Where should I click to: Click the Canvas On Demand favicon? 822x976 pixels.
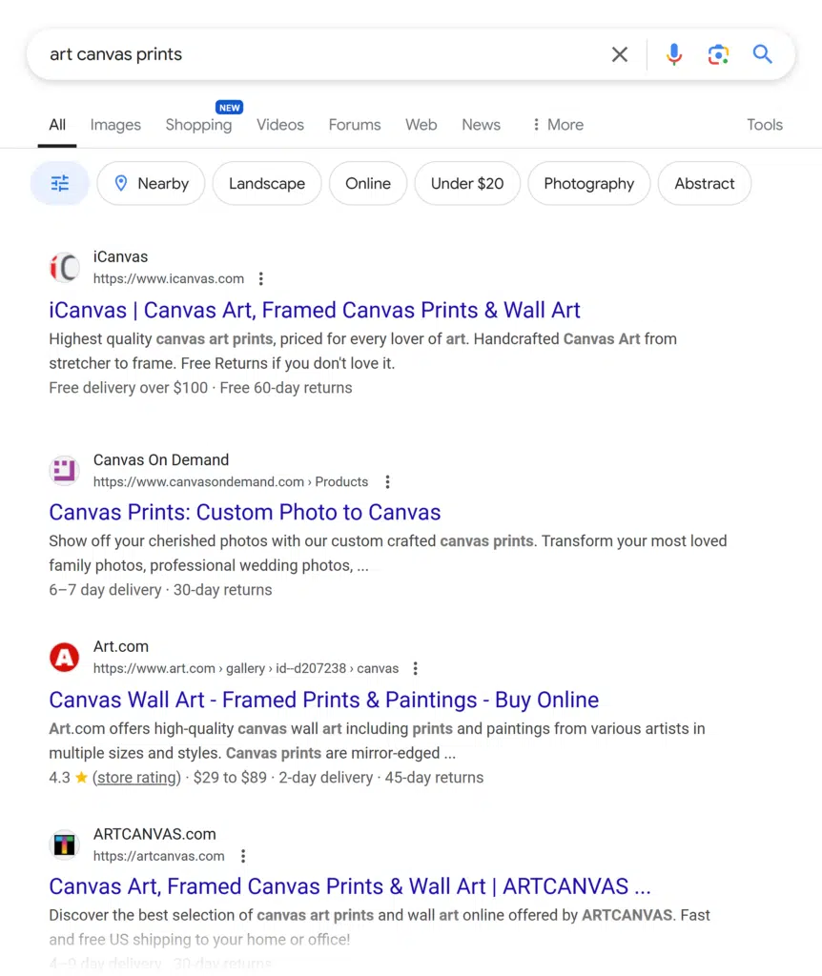point(65,470)
